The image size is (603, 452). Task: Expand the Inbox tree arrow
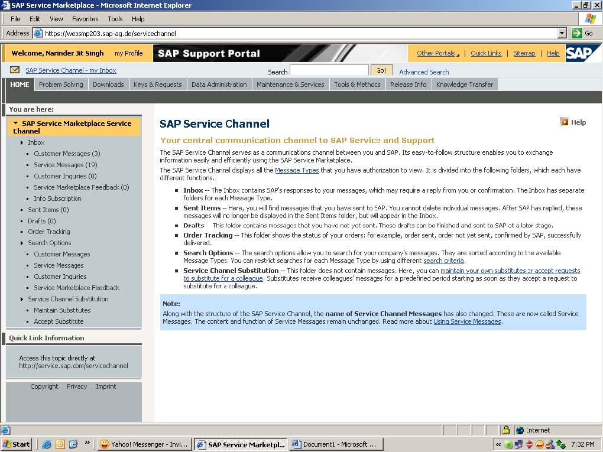[x=22, y=142]
